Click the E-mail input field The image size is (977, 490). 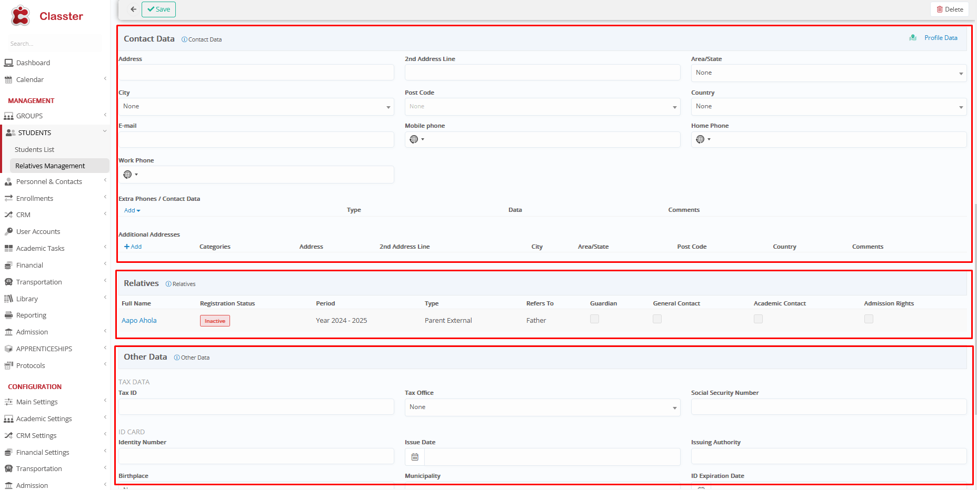(256, 140)
